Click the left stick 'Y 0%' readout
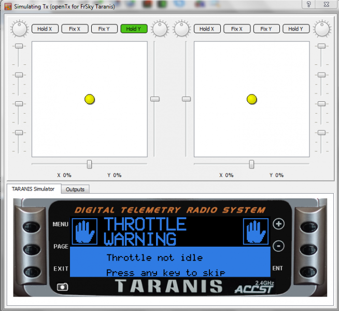The image size is (339, 311). 115,175
